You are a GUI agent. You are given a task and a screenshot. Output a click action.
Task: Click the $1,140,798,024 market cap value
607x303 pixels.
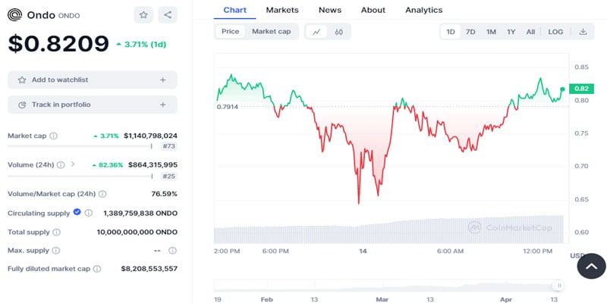pos(150,136)
